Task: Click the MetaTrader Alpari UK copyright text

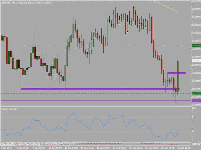Action: click(38, 144)
